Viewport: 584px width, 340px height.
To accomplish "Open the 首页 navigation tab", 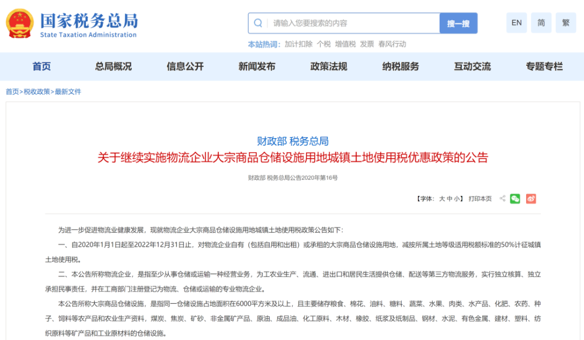I will pyautogui.click(x=41, y=66).
